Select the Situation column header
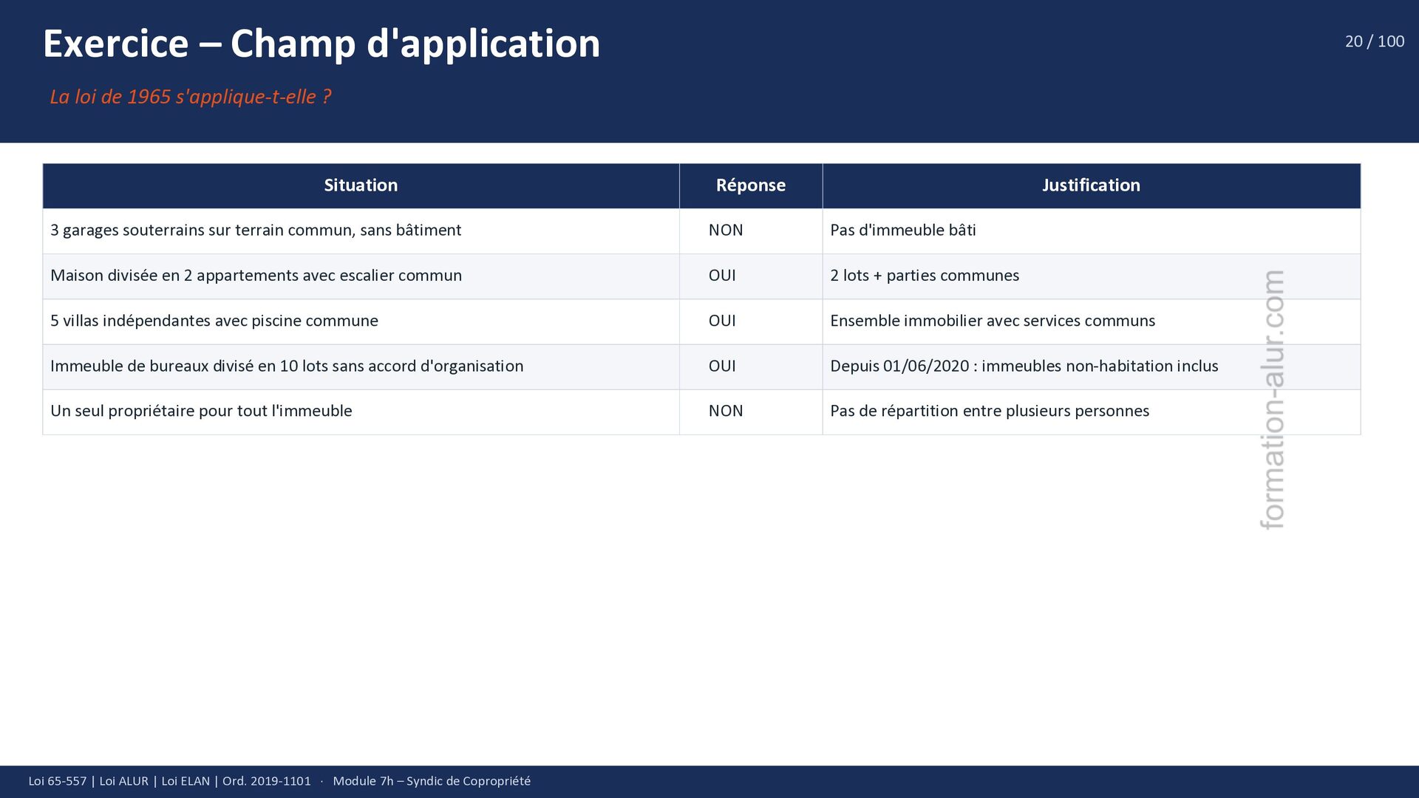 coord(361,185)
